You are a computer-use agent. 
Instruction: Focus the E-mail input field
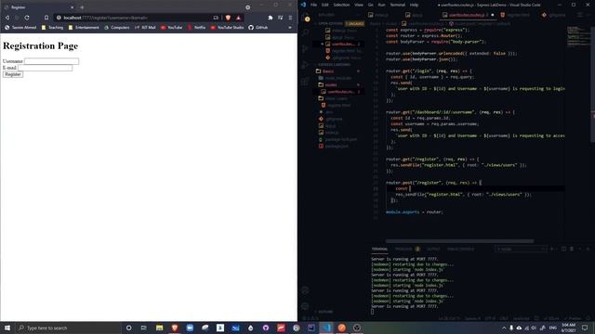pyautogui.click(x=46, y=68)
